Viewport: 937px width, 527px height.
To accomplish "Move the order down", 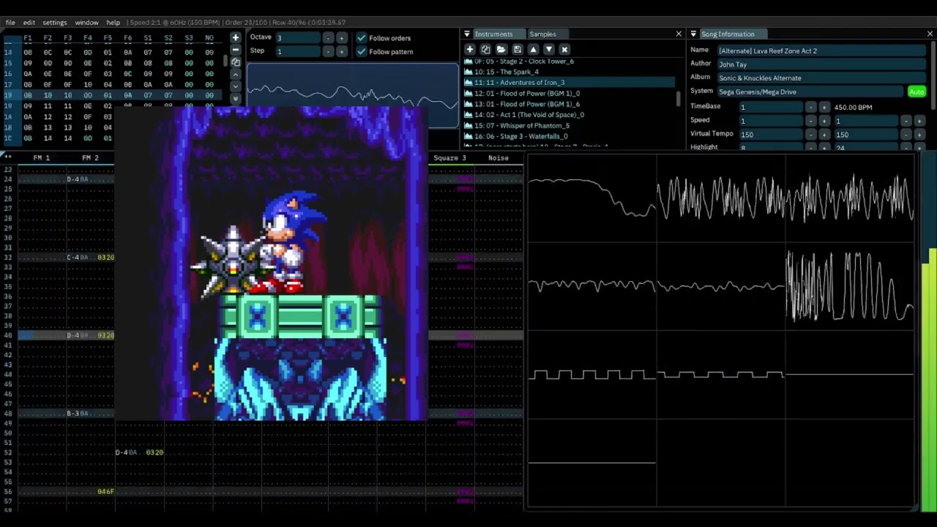I will pyautogui.click(x=235, y=86).
